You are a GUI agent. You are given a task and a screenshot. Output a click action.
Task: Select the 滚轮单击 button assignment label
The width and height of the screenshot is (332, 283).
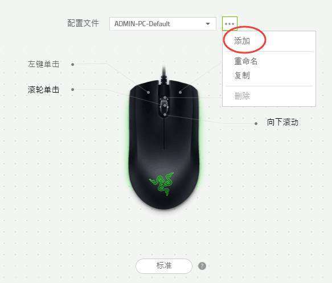click(x=43, y=89)
